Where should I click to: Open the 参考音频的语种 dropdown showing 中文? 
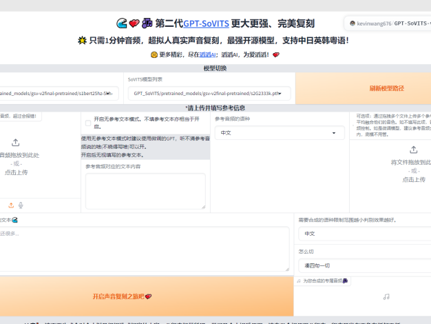[x=280, y=133]
